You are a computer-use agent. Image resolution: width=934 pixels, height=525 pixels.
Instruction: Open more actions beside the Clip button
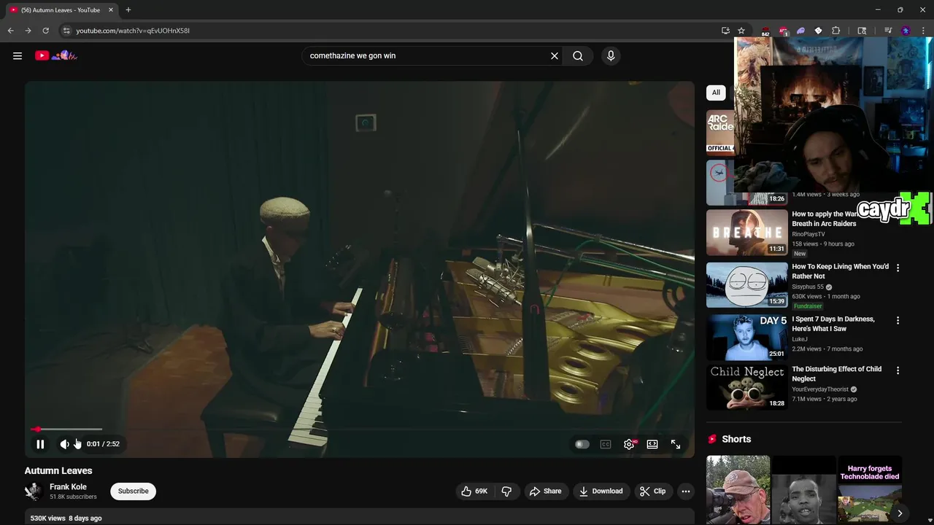tap(686, 491)
